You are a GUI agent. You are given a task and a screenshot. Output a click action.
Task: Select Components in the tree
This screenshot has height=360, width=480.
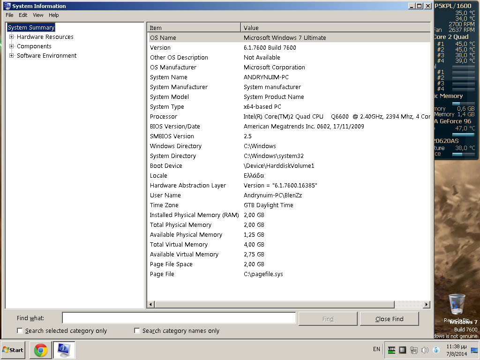point(34,46)
